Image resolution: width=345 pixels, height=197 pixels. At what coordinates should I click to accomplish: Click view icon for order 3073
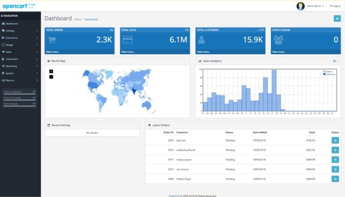pos(335,140)
